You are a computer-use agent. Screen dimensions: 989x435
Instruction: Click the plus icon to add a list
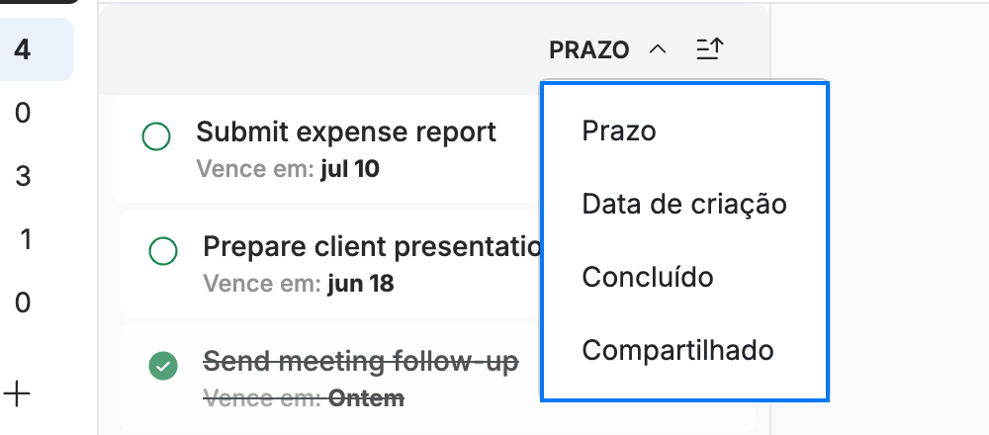(17, 394)
